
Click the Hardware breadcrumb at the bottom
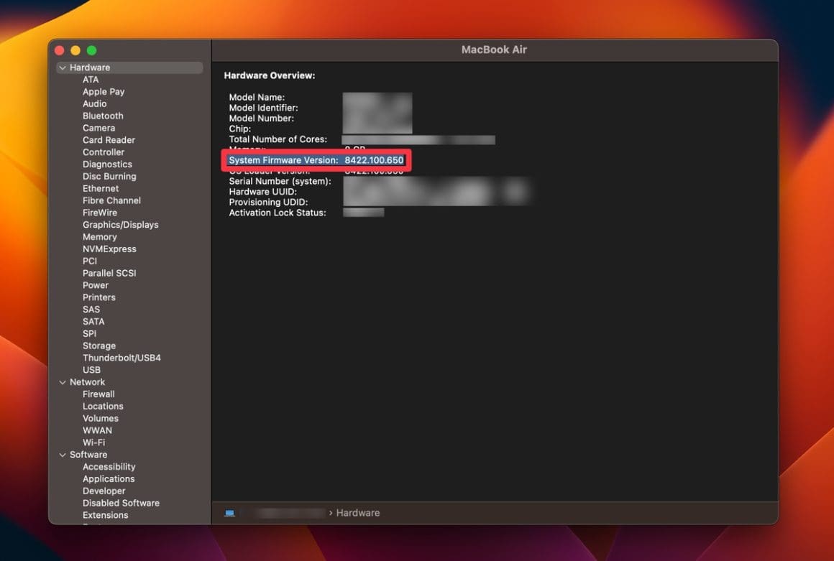(357, 513)
